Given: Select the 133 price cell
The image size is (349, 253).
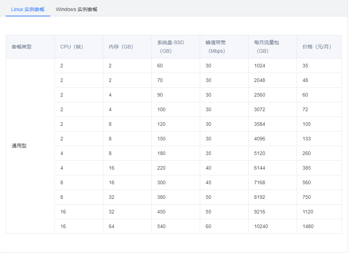Looking at the screenshot, I should pyautogui.click(x=307, y=139).
